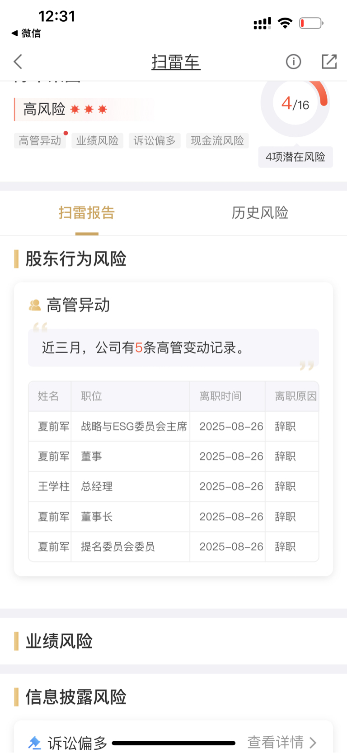
Task: Tap the 诉讼偏多 gavel icon
Action: pyautogui.click(x=35, y=743)
